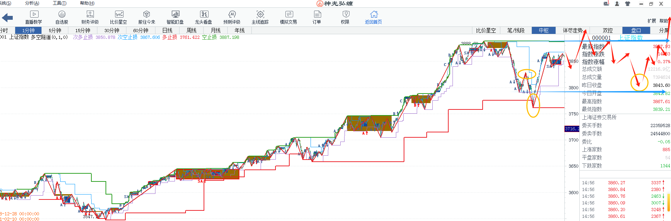Open the 直播教学 live teaching icon
671x221 pixels.
point(34,17)
